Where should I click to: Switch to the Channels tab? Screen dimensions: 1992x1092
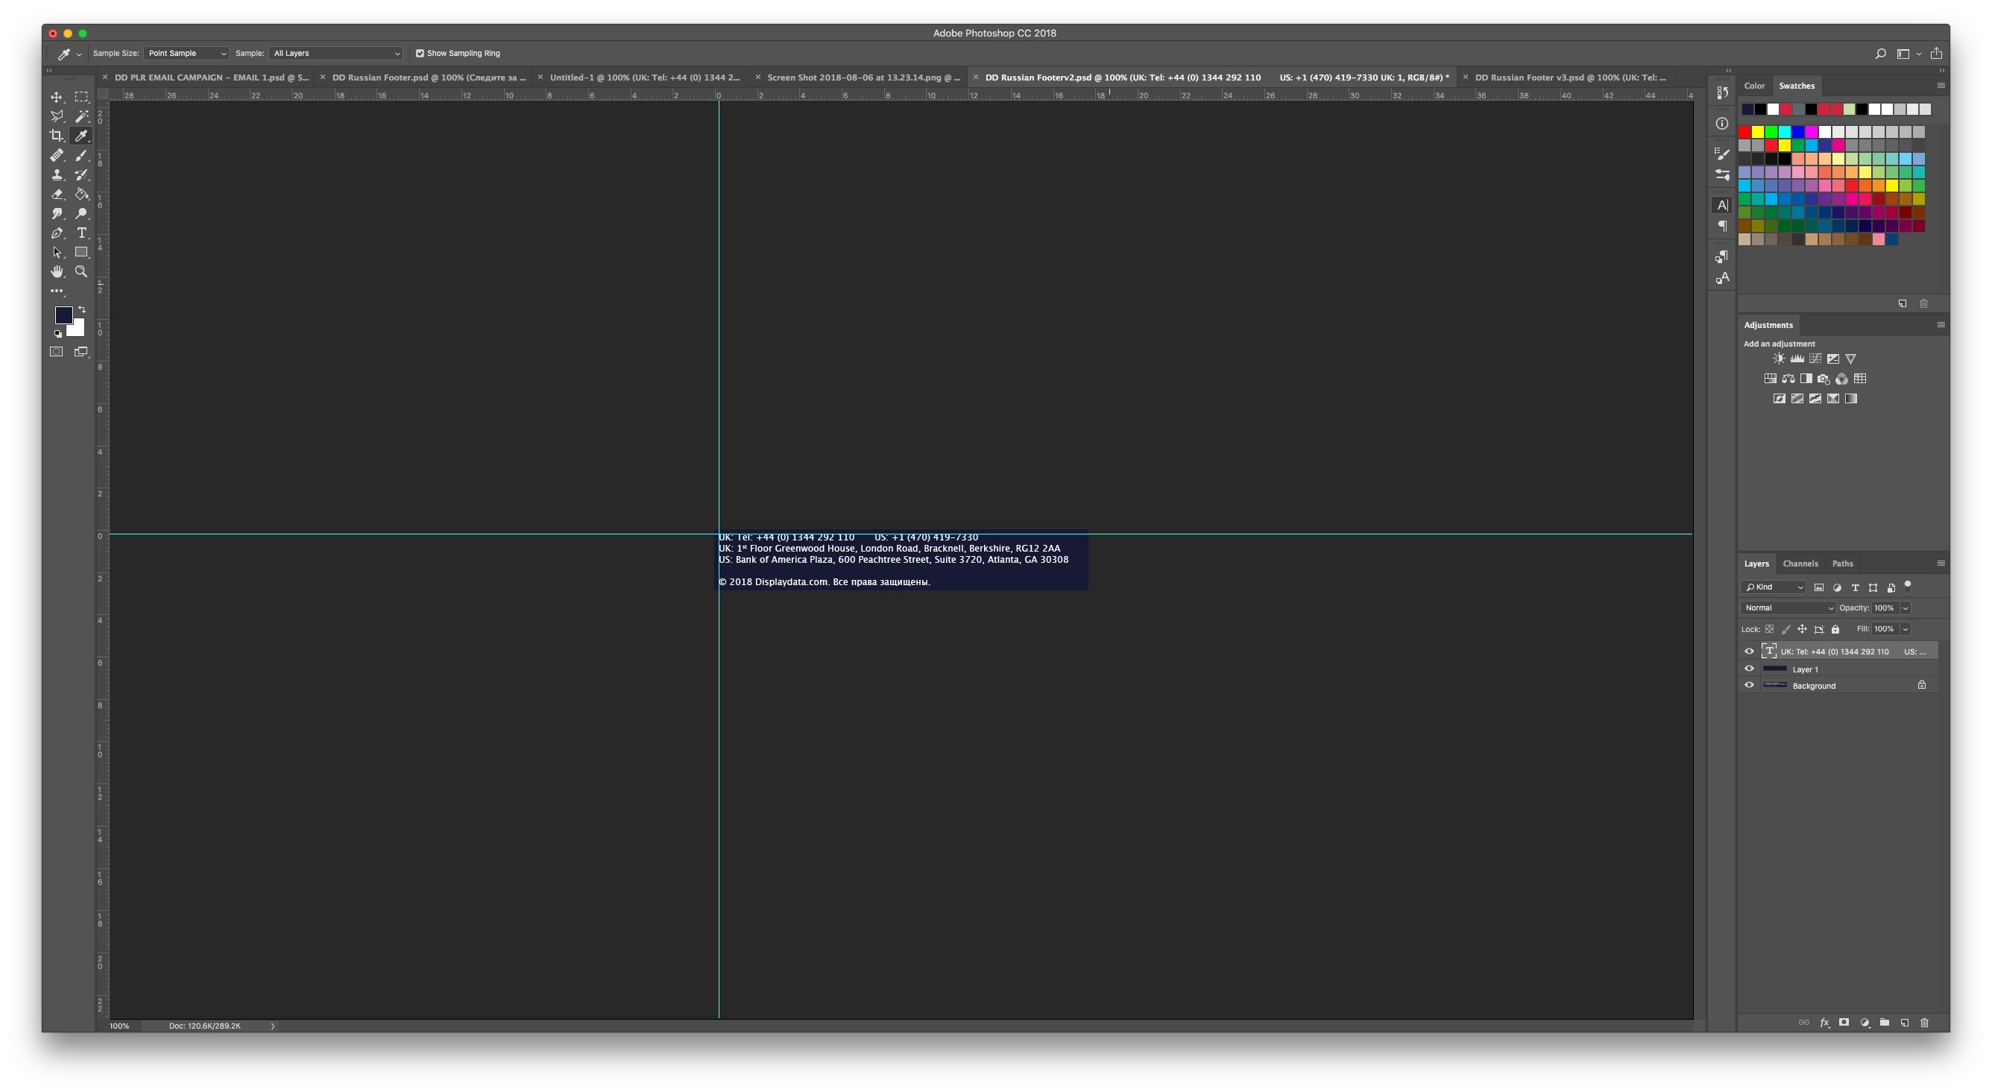(1800, 564)
